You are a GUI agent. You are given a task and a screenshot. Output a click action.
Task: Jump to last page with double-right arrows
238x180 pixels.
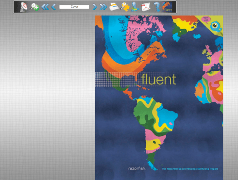[x=103, y=7]
